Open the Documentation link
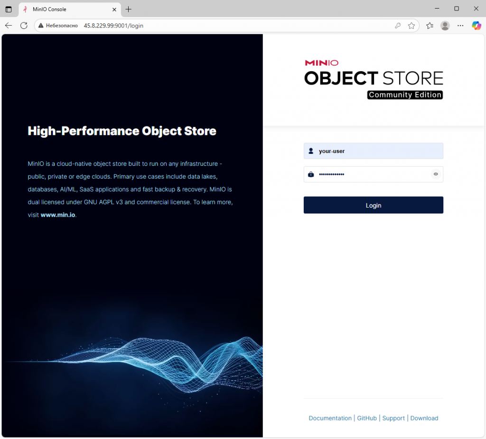The image size is (486, 439). (x=330, y=418)
